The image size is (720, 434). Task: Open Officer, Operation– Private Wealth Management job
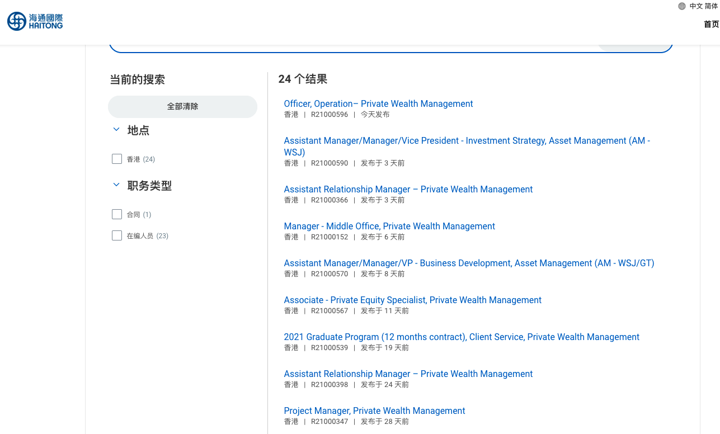378,104
